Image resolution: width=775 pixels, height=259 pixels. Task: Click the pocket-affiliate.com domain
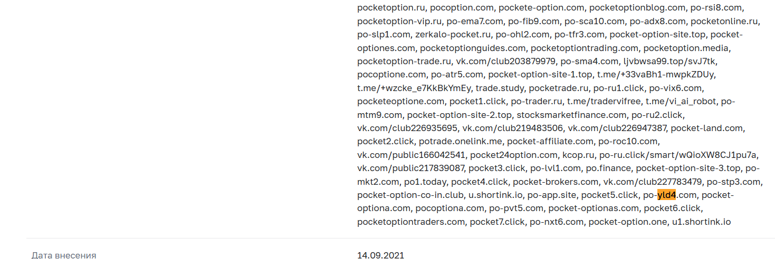click(550, 141)
